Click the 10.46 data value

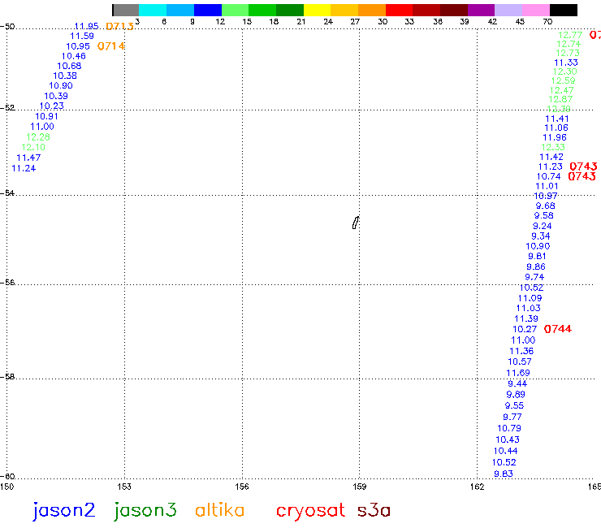tap(74, 56)
